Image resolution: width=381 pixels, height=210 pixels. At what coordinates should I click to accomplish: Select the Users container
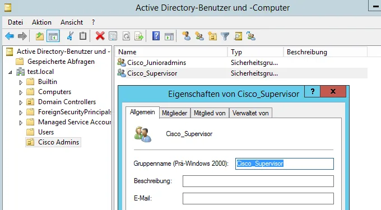(x=46, y=132)
